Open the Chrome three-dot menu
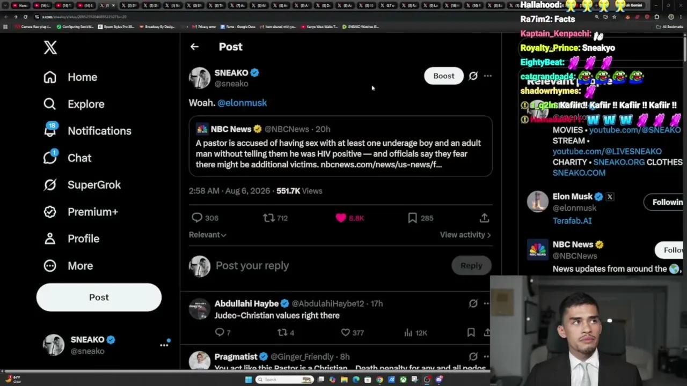687x386 pixels. [681, 17]
